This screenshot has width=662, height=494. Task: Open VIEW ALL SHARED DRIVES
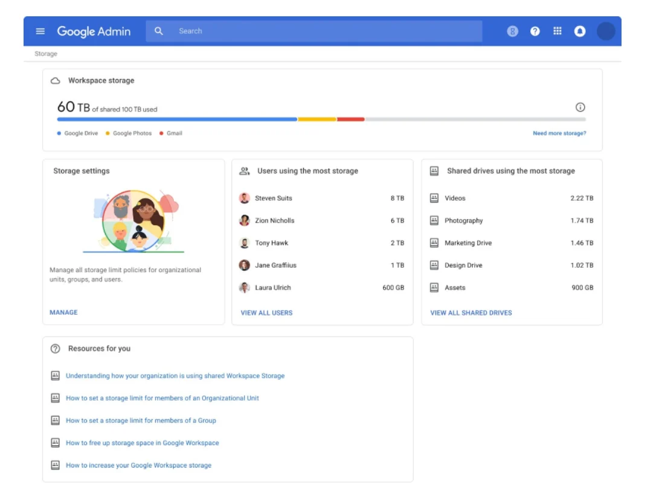470,312
